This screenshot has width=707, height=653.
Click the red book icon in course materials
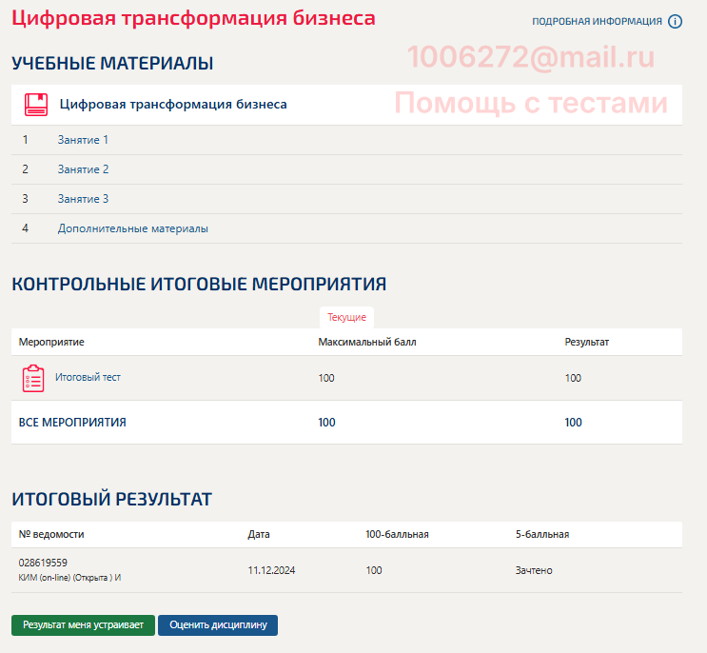[x=36, y=105]
